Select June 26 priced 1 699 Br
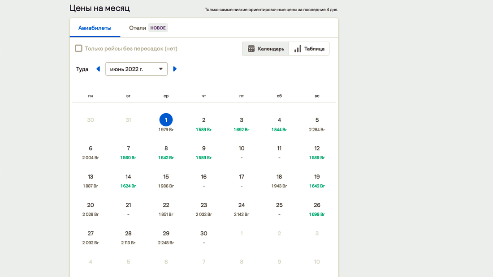 pos(317,209)
